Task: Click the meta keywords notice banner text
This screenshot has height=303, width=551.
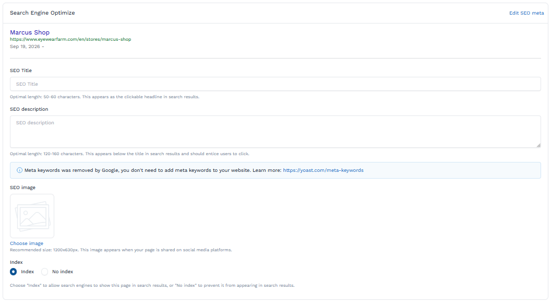Action: (153, 170)
